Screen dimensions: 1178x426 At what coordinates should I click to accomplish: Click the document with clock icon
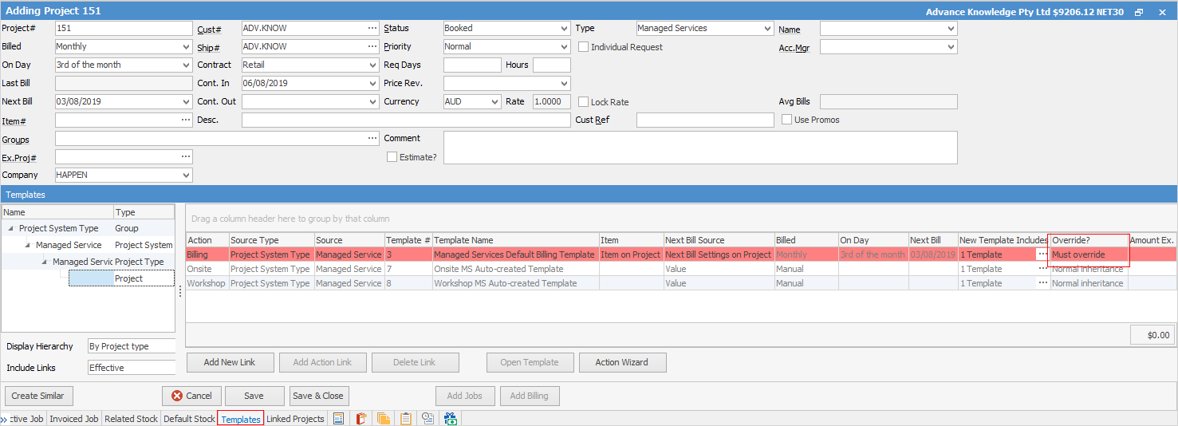click(x=428, y=419)
